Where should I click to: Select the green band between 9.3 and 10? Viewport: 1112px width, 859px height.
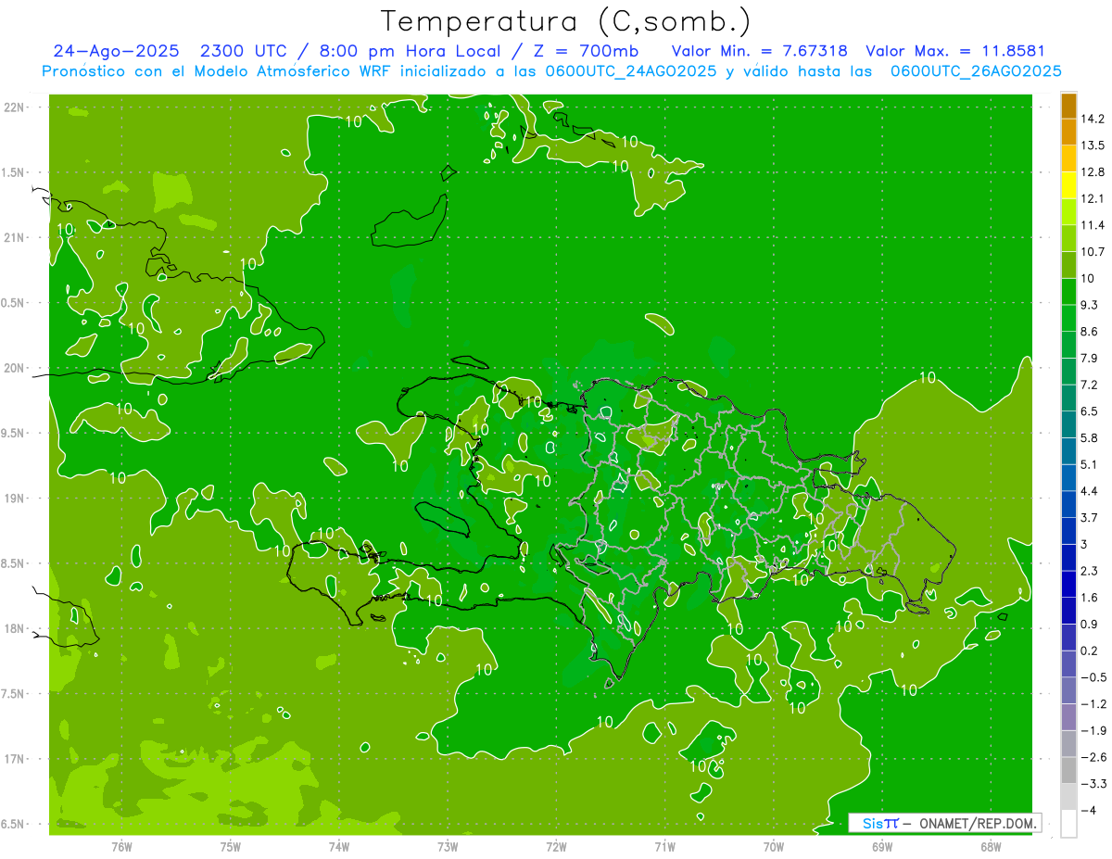coord(1068,292)
